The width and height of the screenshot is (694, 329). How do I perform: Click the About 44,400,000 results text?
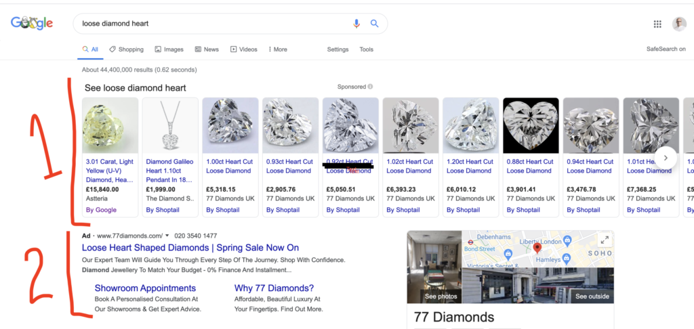pos(139,70)
